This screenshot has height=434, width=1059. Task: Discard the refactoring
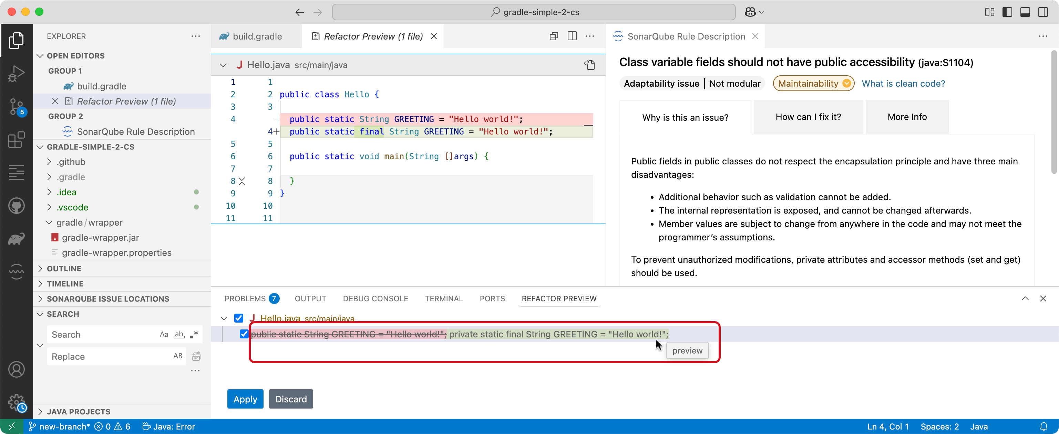tap(291, 399)
